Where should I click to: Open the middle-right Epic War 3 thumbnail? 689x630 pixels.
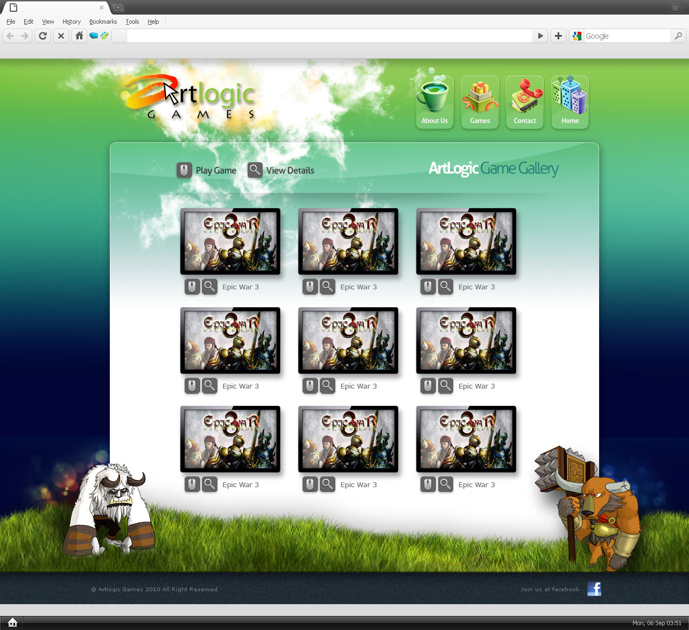coord(466,341)
